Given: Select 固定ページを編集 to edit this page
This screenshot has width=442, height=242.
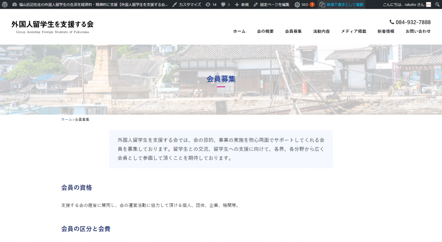Looking at the screenshot, I should 271,4.
